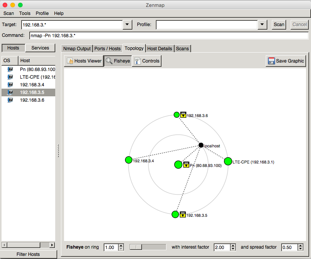Viewport: 311px width, 259px height.
Task: Decrease Fisheye ring value with down arrow
Action: click(121, 249)
